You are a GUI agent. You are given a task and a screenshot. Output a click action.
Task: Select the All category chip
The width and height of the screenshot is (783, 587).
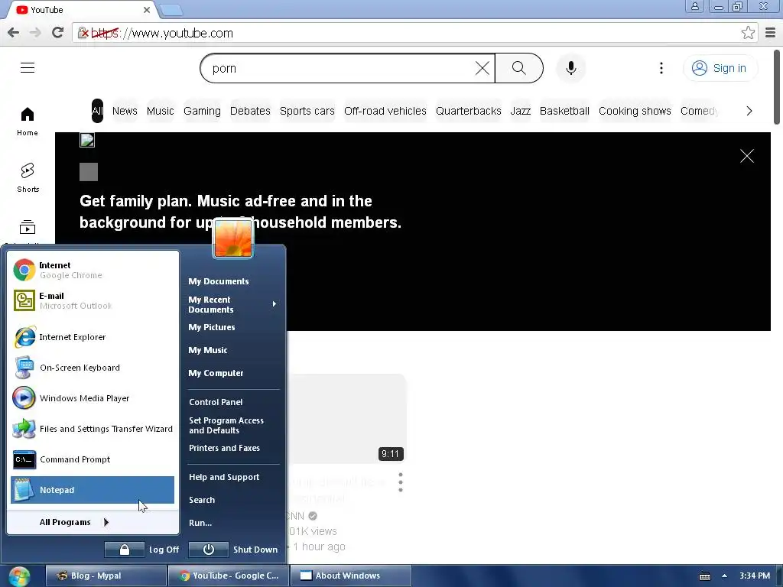click(x=97, y=111)
